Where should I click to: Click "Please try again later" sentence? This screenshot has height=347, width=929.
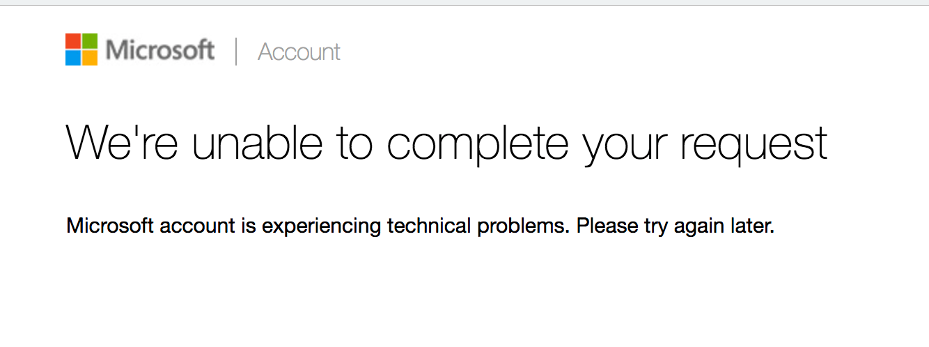pos(676,228)
